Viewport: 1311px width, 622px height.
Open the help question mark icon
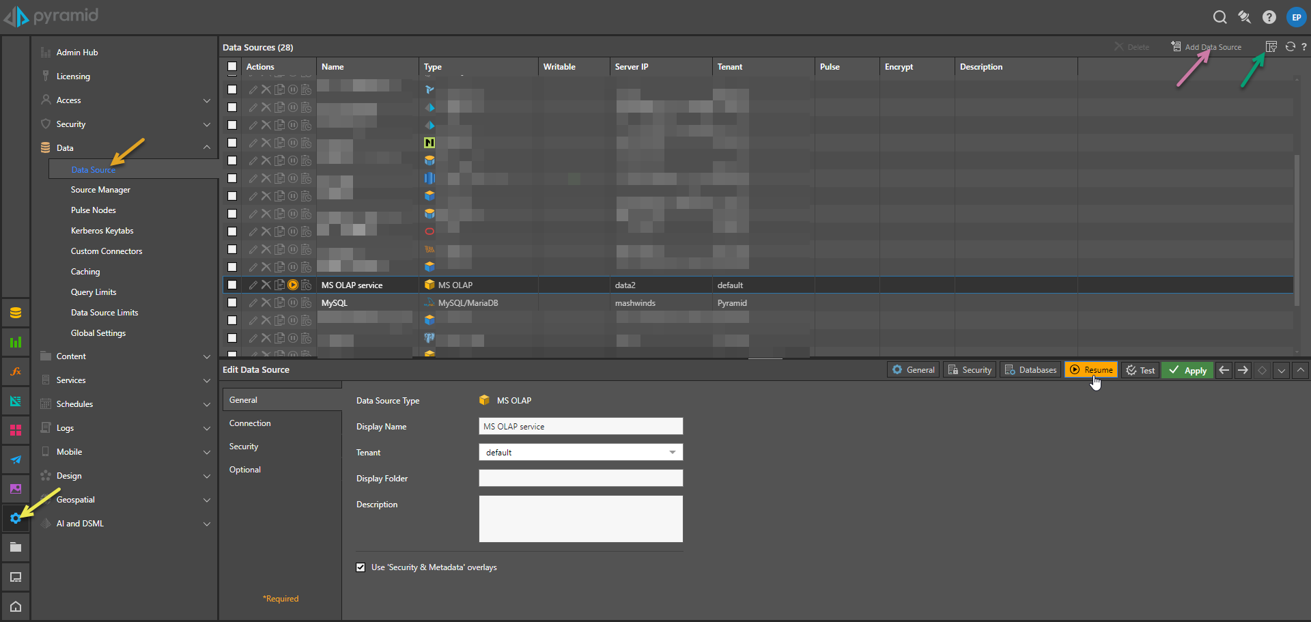pos(1269,17)
